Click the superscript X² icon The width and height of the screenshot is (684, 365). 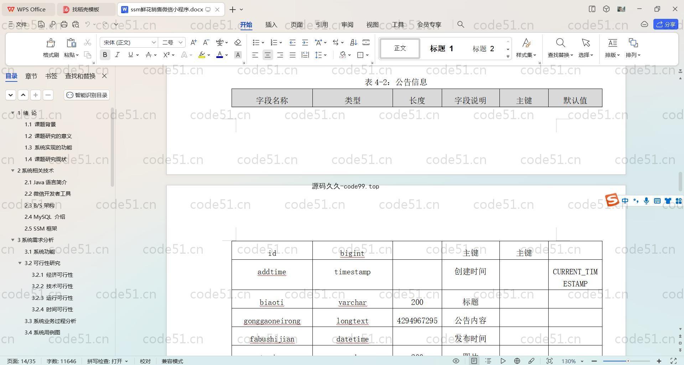pos(166,55)
